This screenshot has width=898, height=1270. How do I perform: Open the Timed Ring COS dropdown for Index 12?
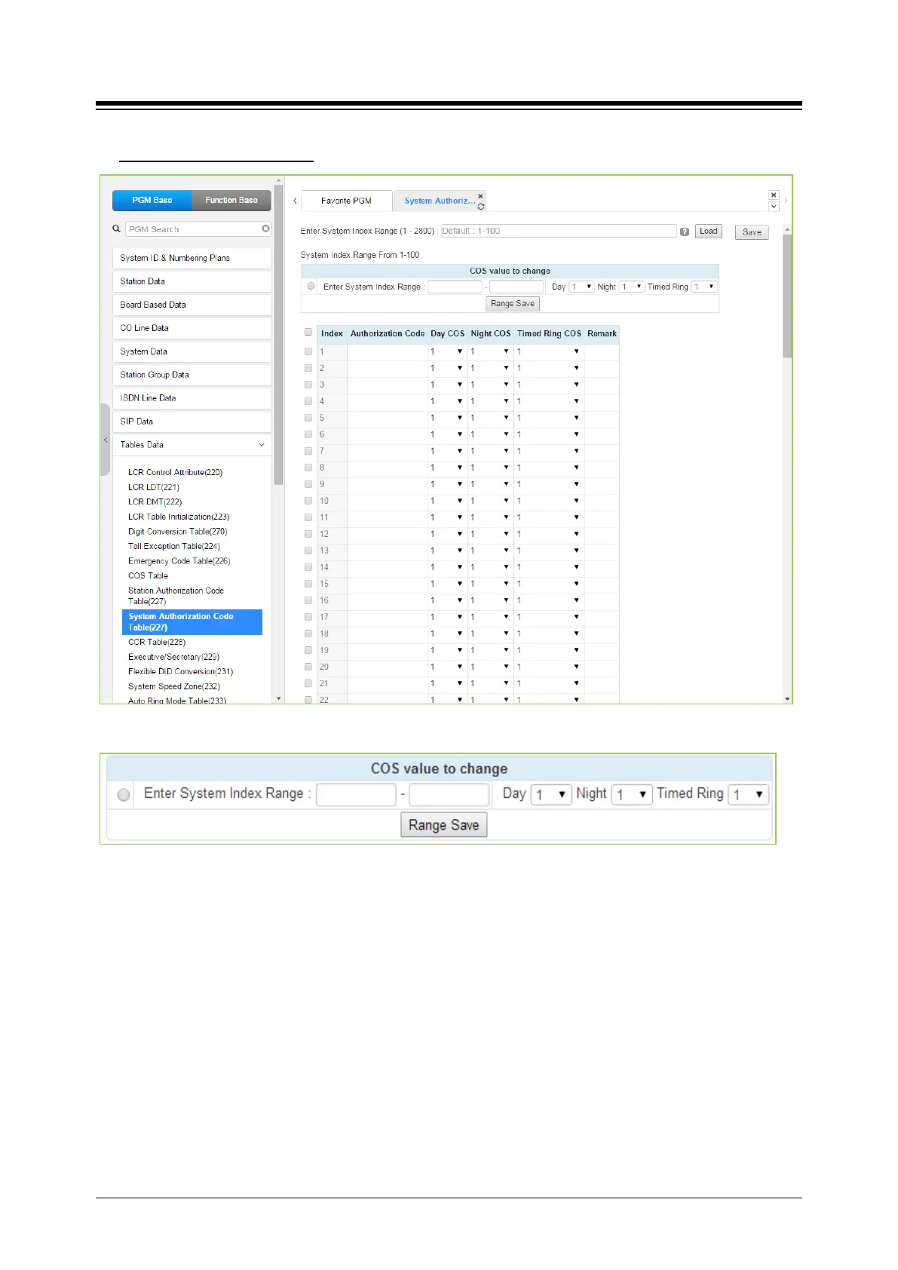click(x=549, y=534)
